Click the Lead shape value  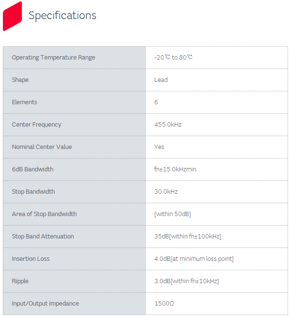pos(161,80)
